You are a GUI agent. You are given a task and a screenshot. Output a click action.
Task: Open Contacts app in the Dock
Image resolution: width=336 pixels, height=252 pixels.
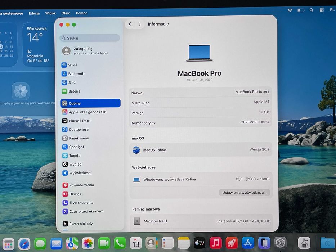152,243
